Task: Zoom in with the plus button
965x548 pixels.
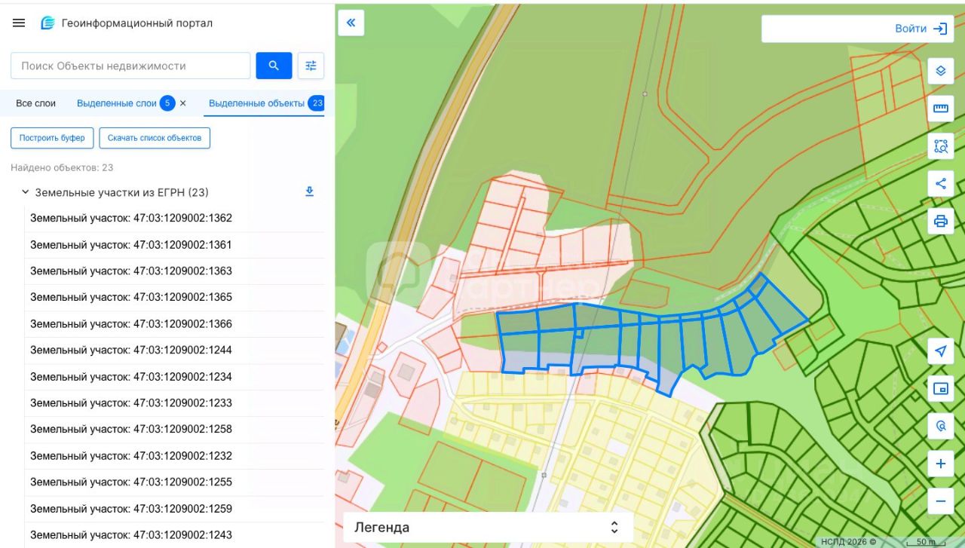Action: tap(940, 464)
